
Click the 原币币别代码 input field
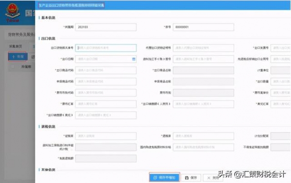click(x=106, y=93)
